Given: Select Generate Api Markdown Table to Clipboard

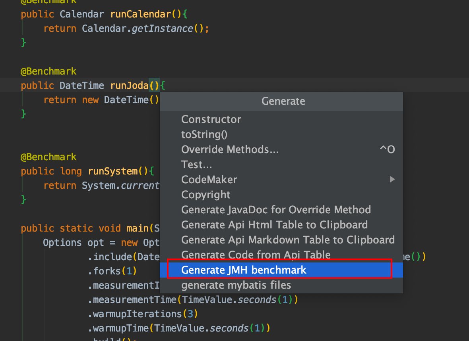Looking at the screenshot, I should pyautogui.click(x=281, y=240).
